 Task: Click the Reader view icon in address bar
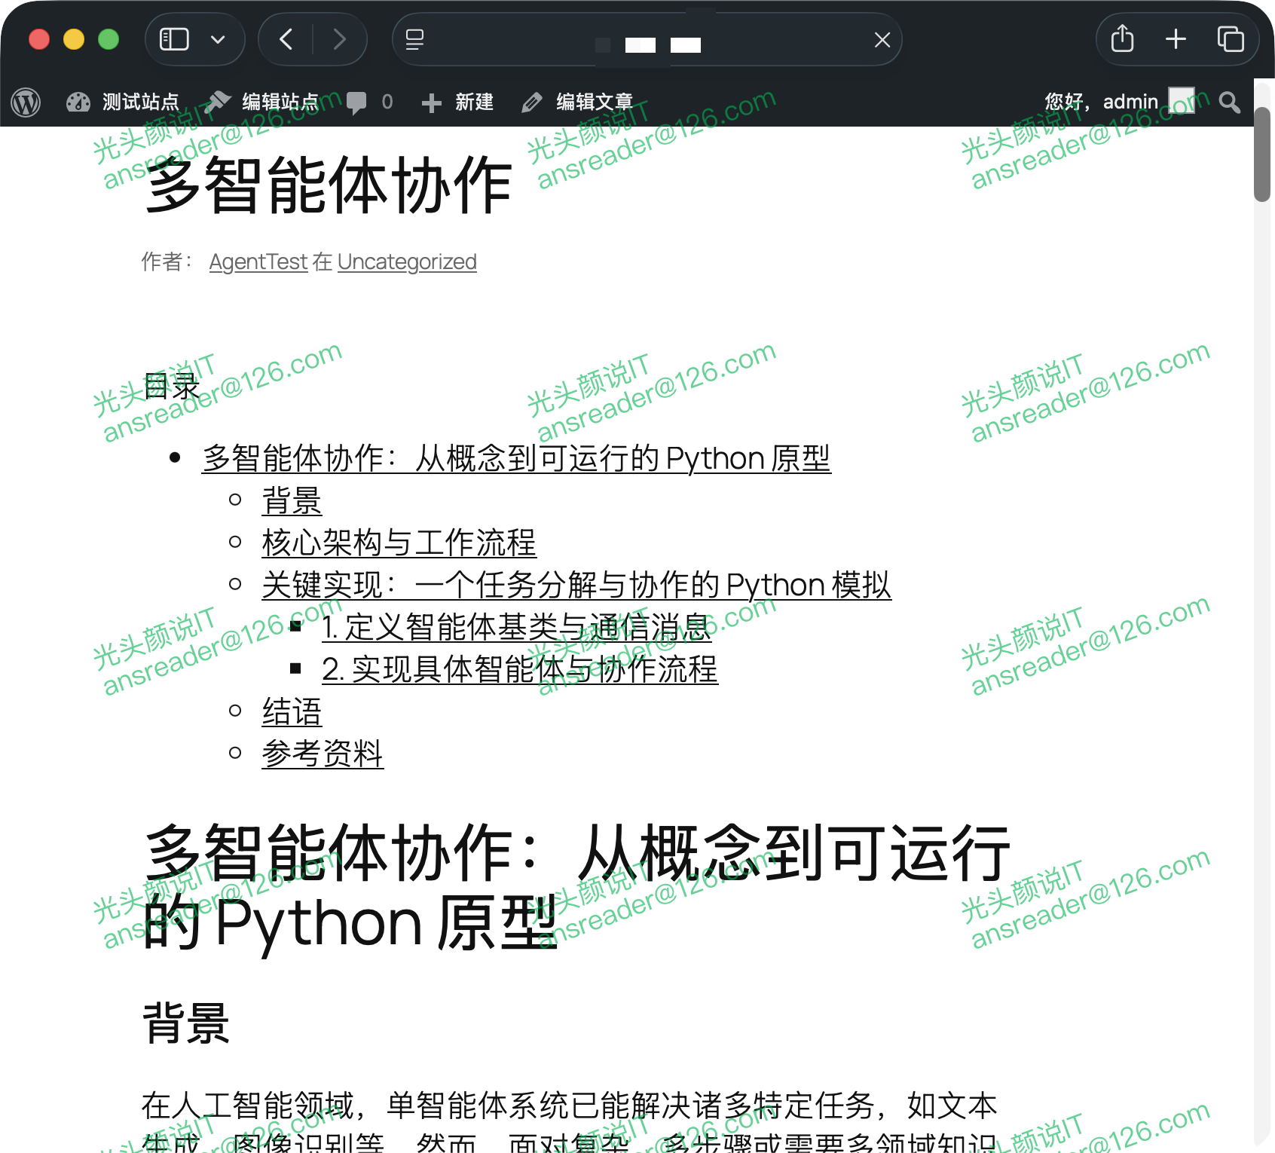click(415, 40)
